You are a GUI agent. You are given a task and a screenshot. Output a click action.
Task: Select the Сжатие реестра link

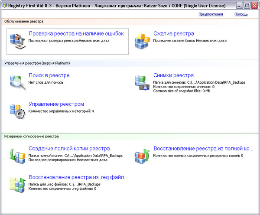click(x=173, y=33)
